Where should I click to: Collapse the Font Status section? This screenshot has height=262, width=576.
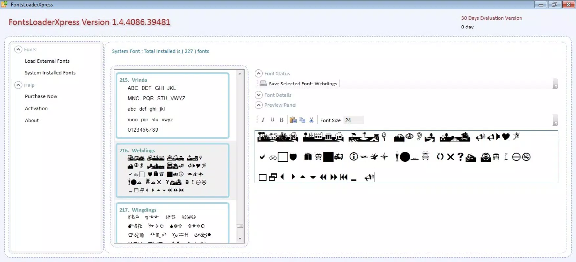click(259, 73)
